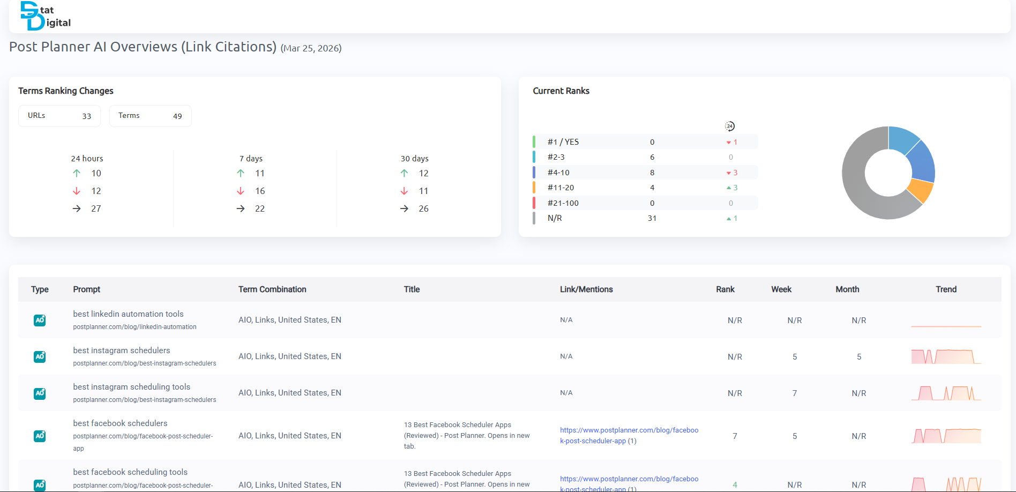Viewport: 1016px width, 492px height.
Task: Click the trend sparkline for best instagram scheduling tools
Action: click(x=946, y=393)
